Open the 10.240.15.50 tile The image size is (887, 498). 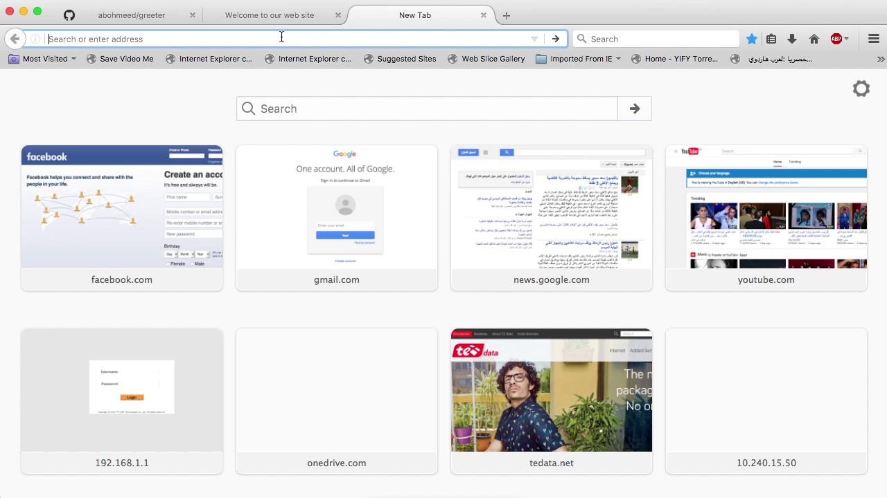(x=766, y=401)
